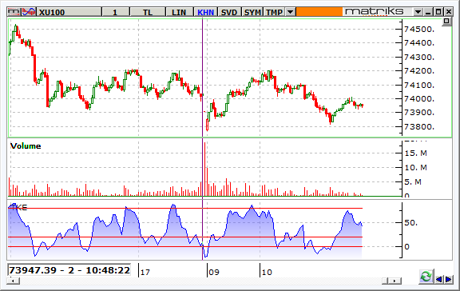This screenshot has width=460, height=291.
Task: Toggle the LIN scale button
Action: point(179,12)
